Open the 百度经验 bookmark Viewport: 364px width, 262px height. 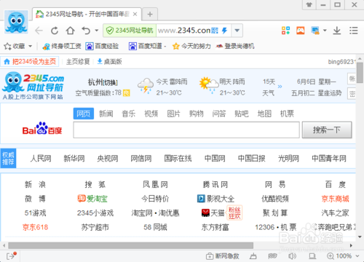pyautogui.click(x=102, y=46)
